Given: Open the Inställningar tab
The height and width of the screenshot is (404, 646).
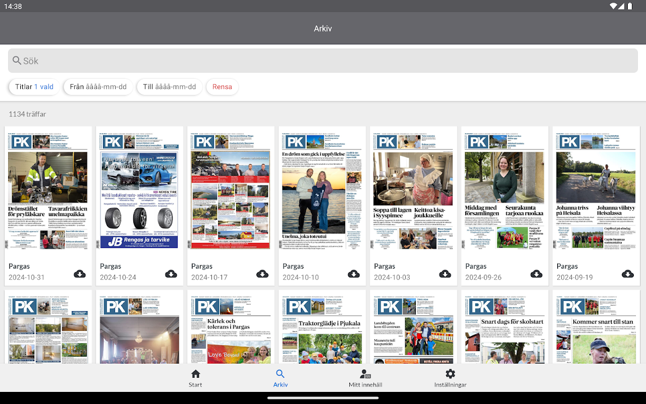Looking at the screenshot, I should tap(451, 378).
